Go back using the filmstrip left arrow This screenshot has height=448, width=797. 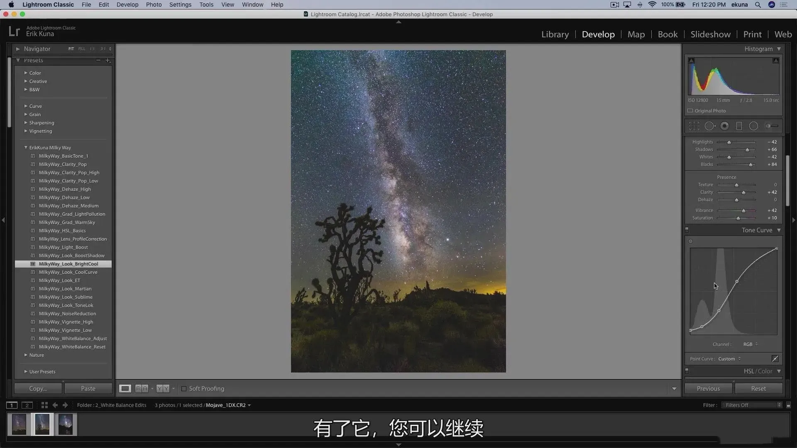pos(55,405)
